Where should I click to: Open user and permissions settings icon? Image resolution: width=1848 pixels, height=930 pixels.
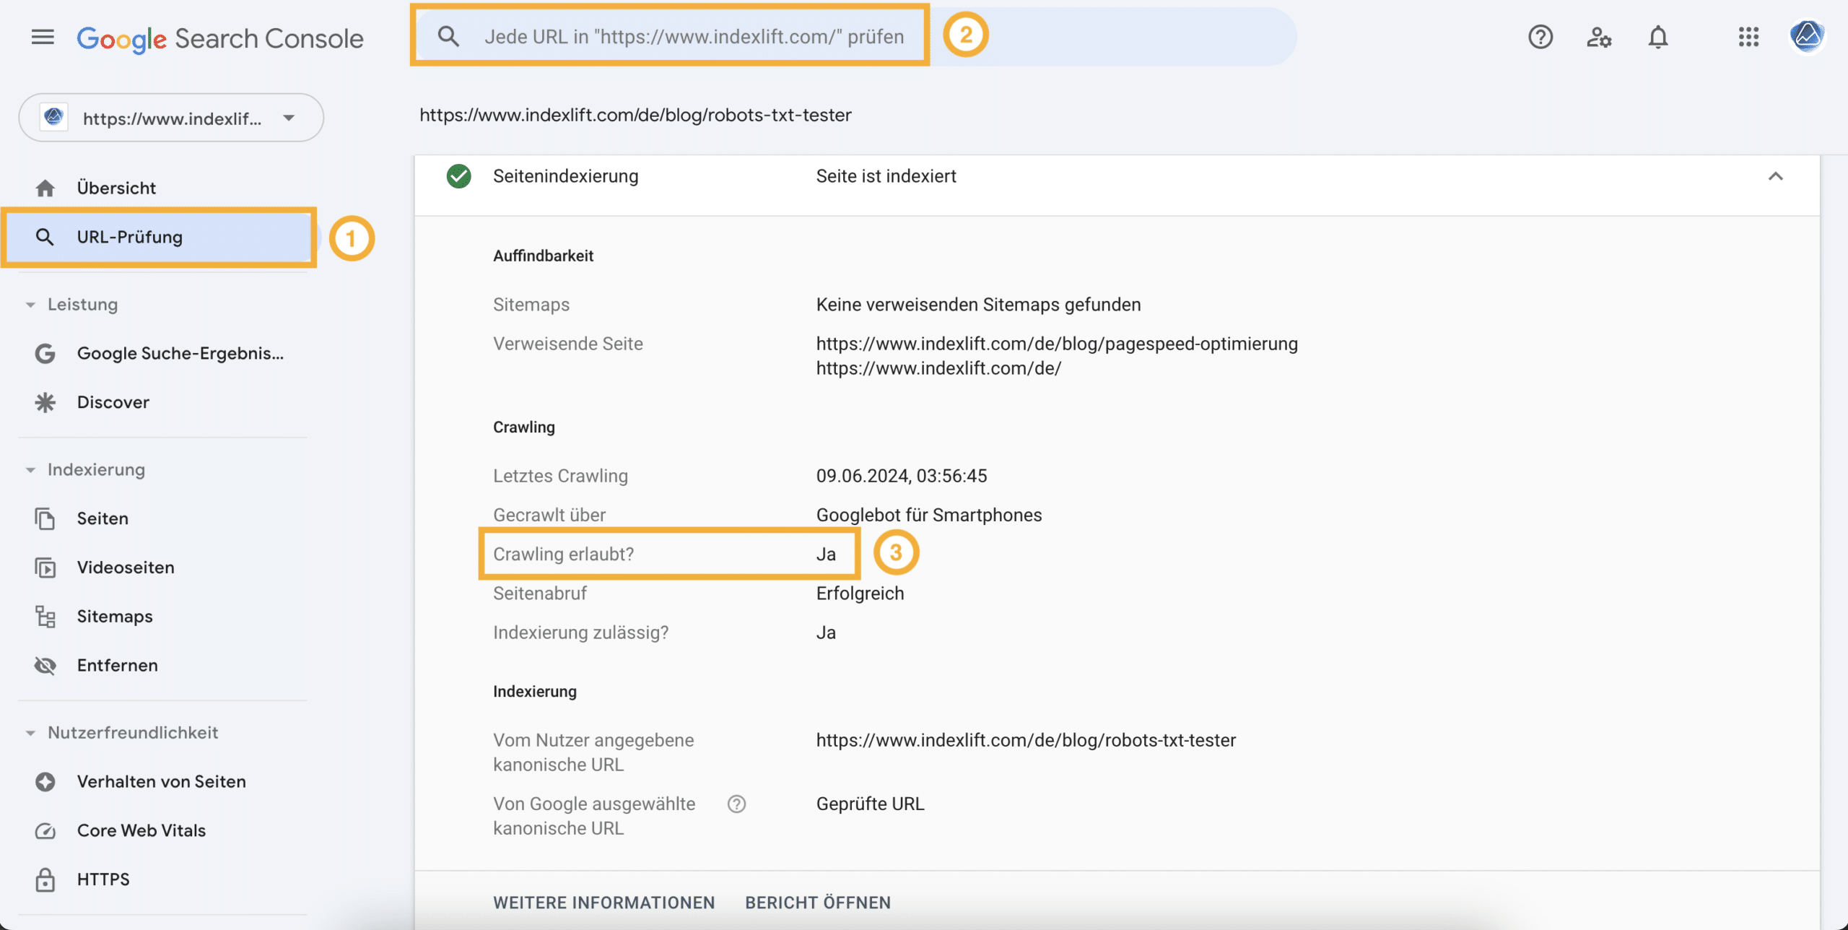(1599, 37)
